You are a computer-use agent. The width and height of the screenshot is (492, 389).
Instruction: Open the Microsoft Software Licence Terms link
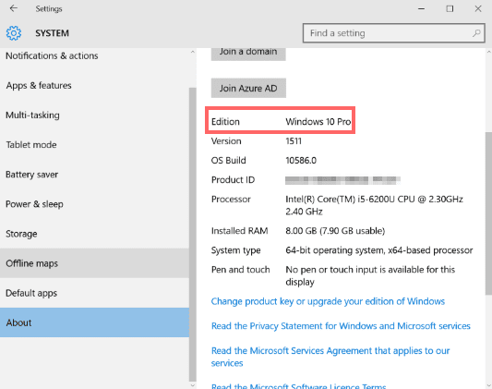(x=298, y=385)
